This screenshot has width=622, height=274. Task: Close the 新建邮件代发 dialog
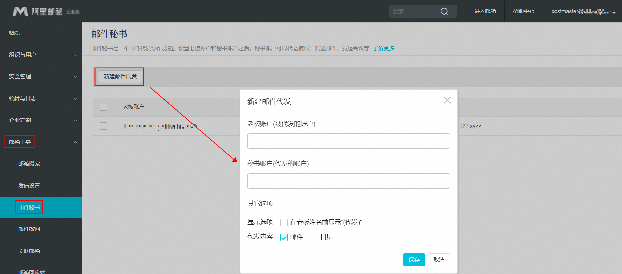[x=447, y=100]
